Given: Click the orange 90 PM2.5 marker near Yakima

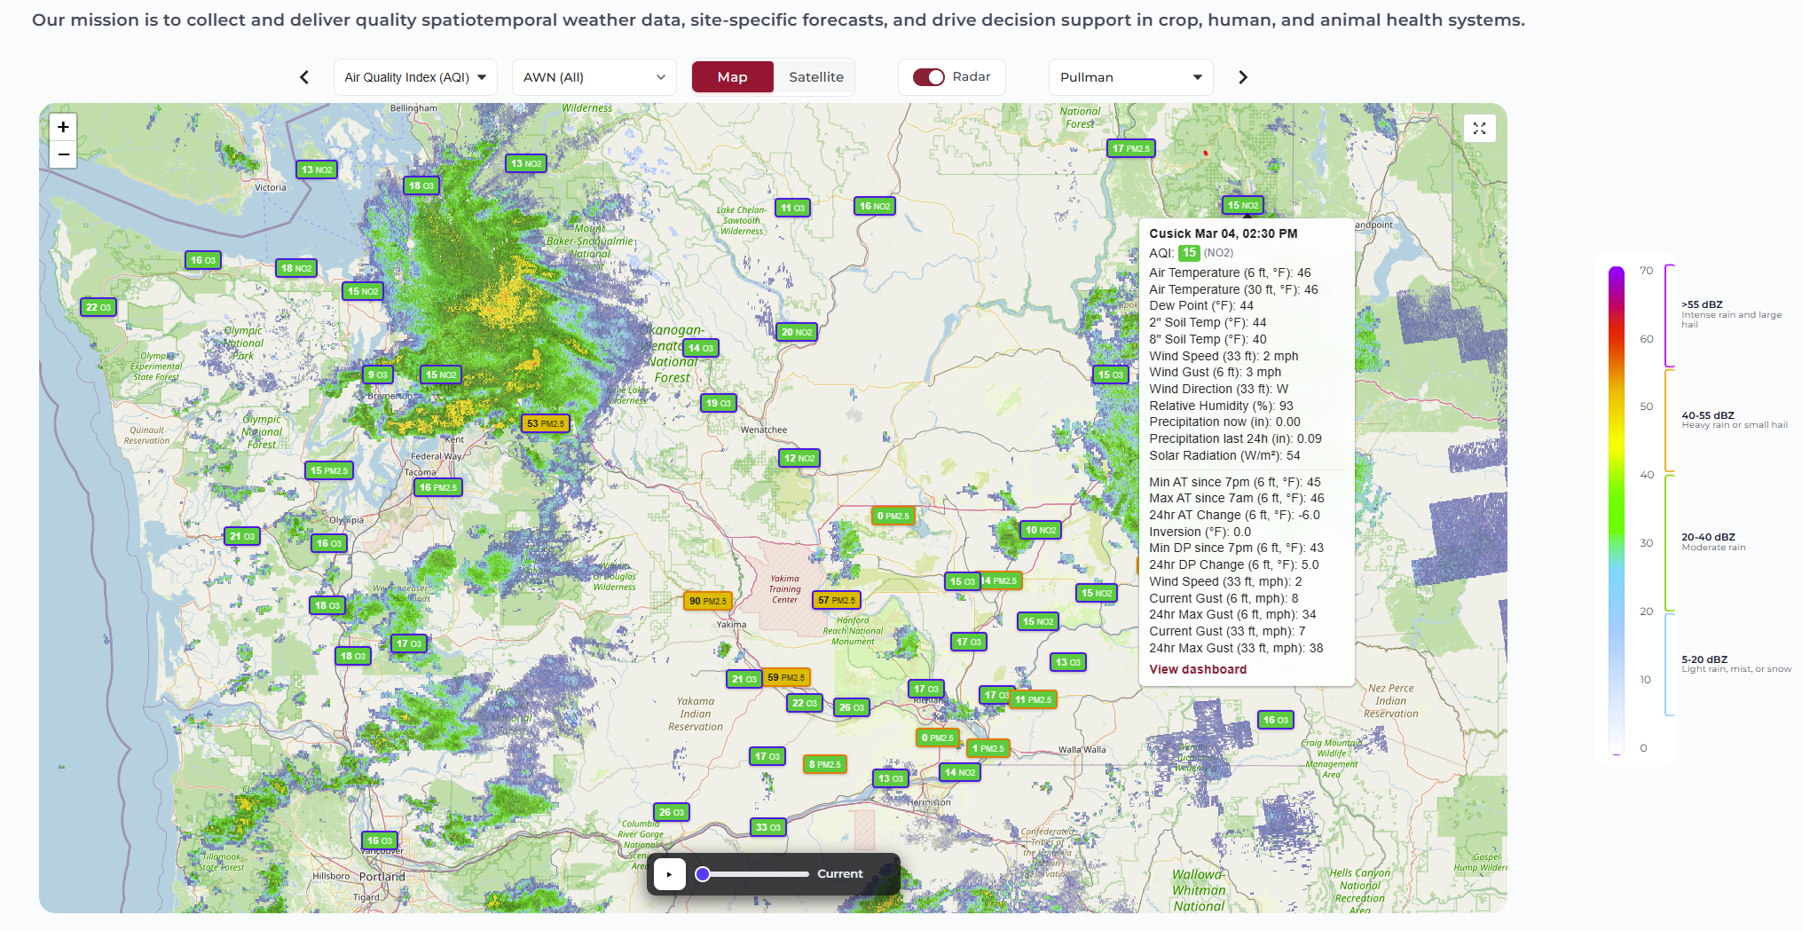Looking at the screenshot, I should point(708,601).
